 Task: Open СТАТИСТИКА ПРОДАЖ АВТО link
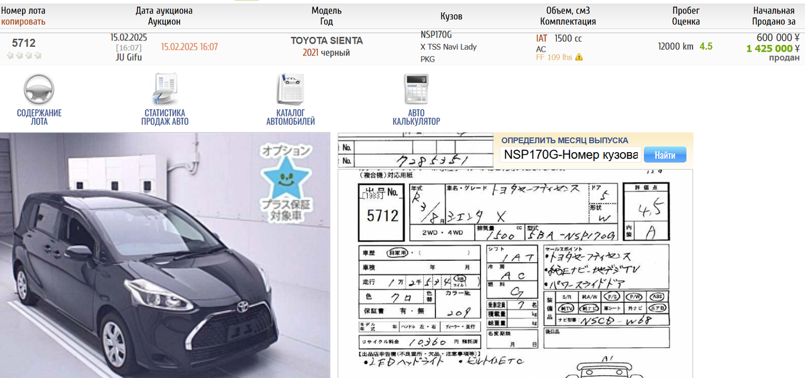164,117
